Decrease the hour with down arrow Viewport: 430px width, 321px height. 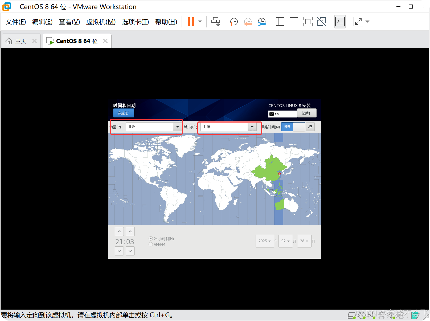(119, 251)
